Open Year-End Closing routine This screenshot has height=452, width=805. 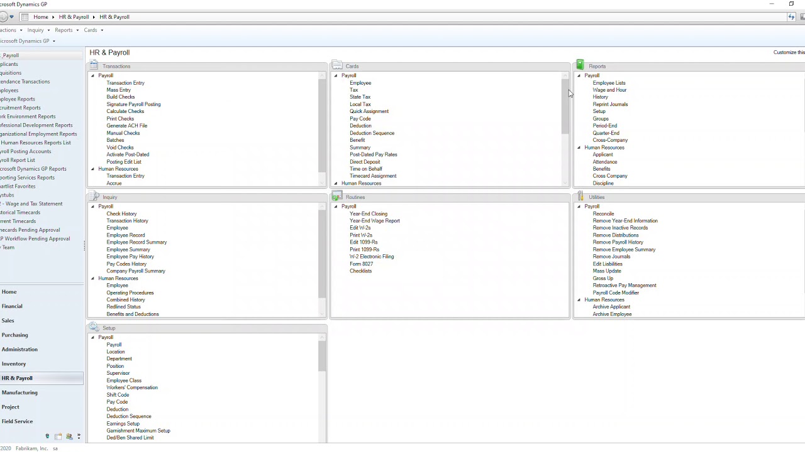pos(369,214)
